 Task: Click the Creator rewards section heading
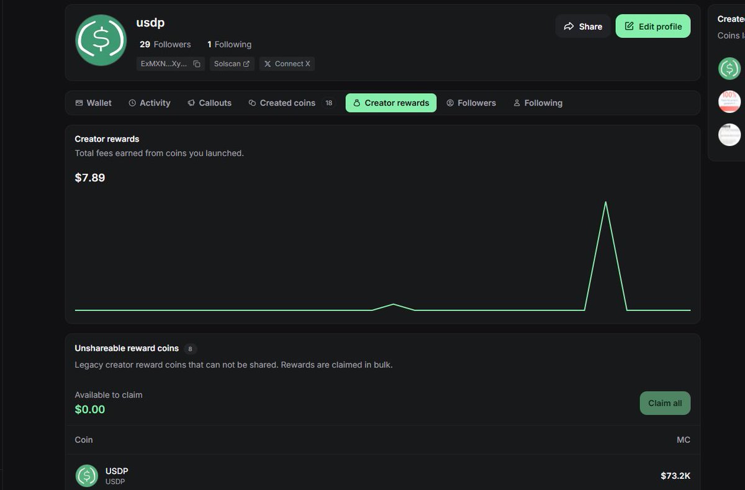(x=107, y=139)
